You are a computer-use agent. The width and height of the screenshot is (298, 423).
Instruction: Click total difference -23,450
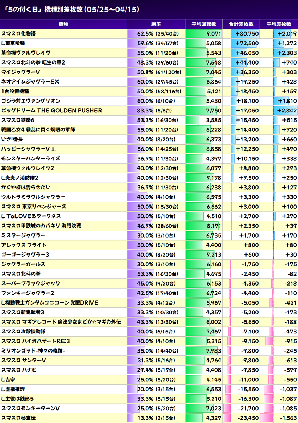point(248,418)
